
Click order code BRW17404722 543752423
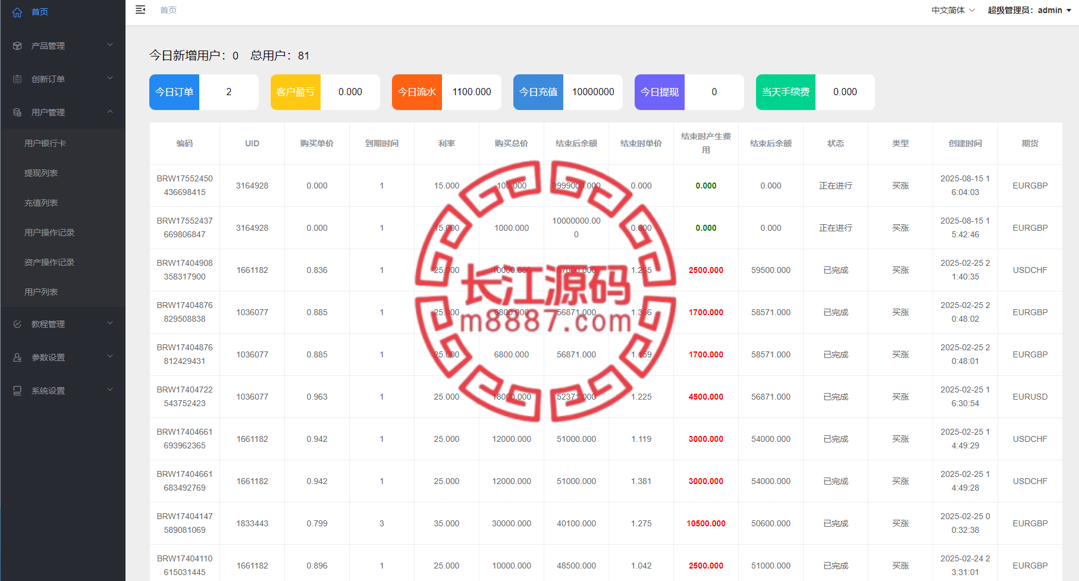point(184,397)
